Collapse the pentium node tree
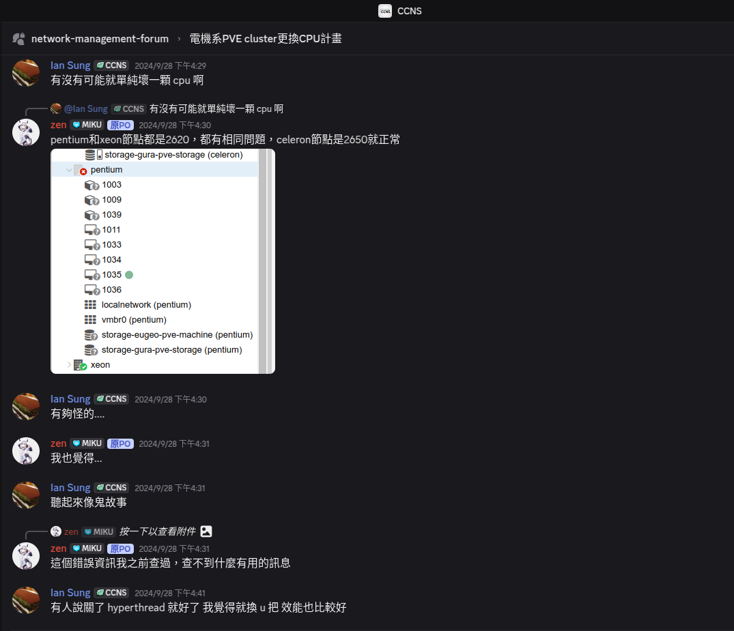The image size is (734, 631). coord(69,170)
